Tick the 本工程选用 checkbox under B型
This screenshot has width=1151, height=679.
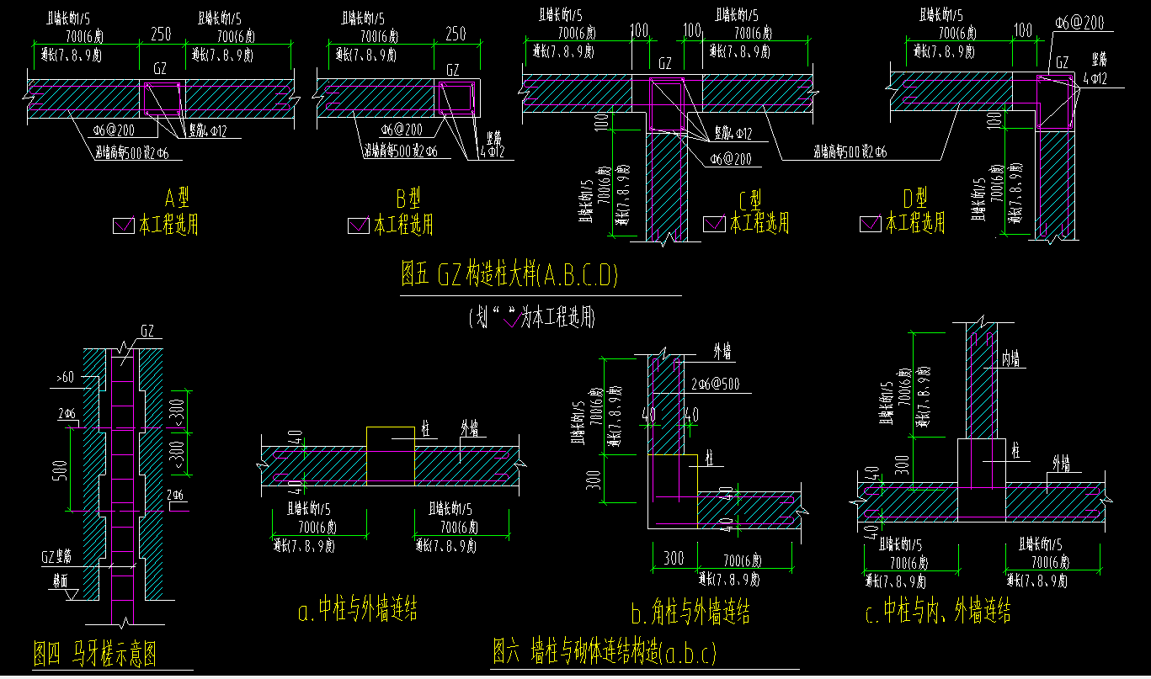tap(359, 225)
